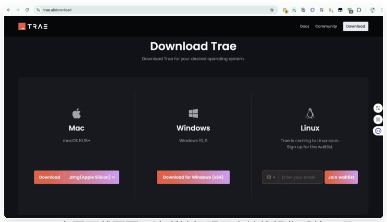Click the Windows 10, 11 text
This screenshot has width=387, height=222.
[x=193, y=141]
